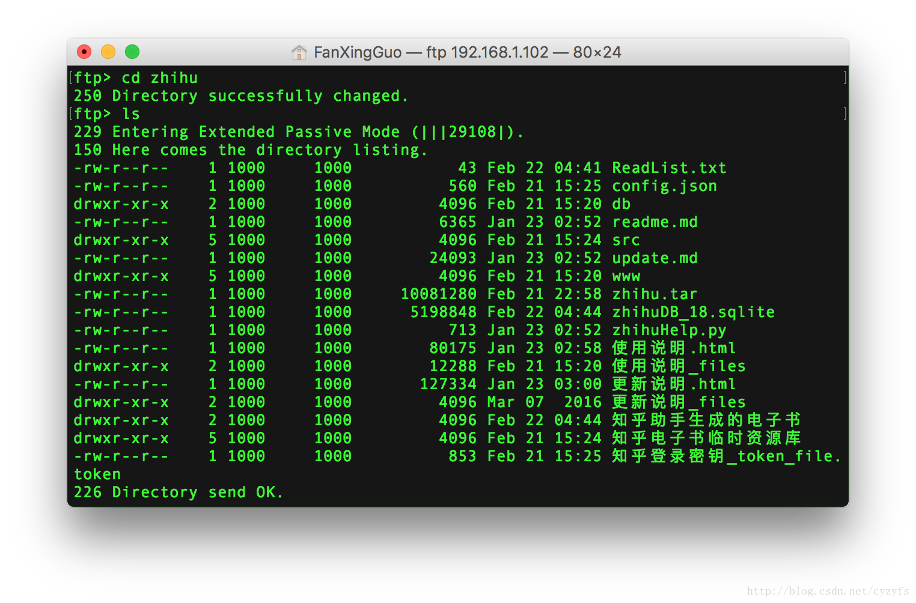Click the file name zhihu.tar
The height and width of the screenshot is (603, 916).
(x=655, y=294)
